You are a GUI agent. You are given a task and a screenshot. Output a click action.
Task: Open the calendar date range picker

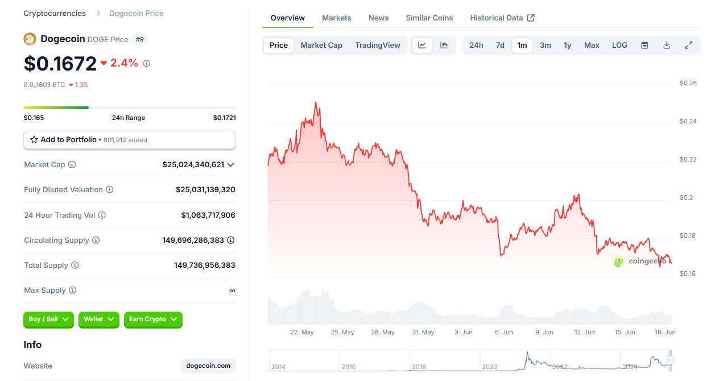[x=644, y=45]
